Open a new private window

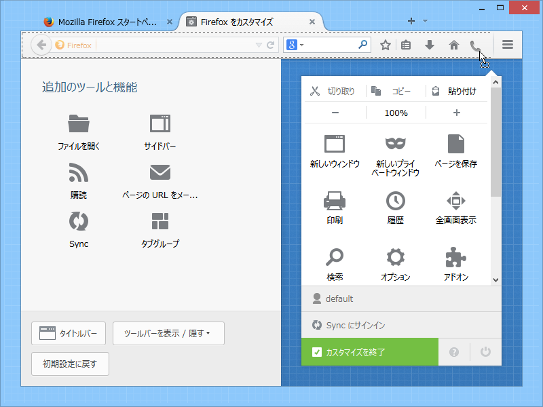click(396, 153)
